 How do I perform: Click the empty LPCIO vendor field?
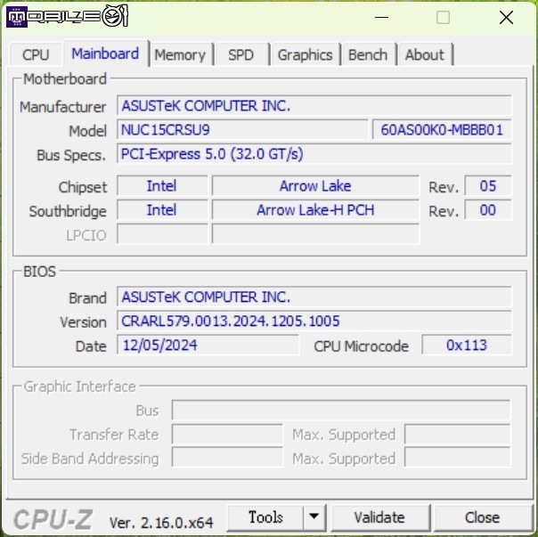coord(162,234)
